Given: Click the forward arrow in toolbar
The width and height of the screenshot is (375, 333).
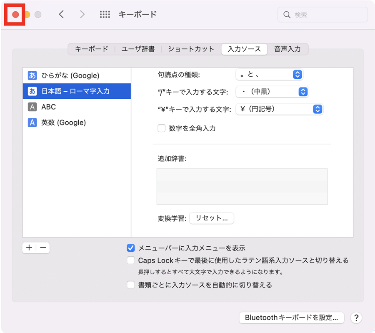Looking at the screenshot, I should (82, 15).
